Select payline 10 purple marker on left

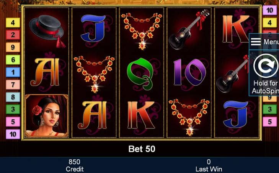click(x=13, y=134)
